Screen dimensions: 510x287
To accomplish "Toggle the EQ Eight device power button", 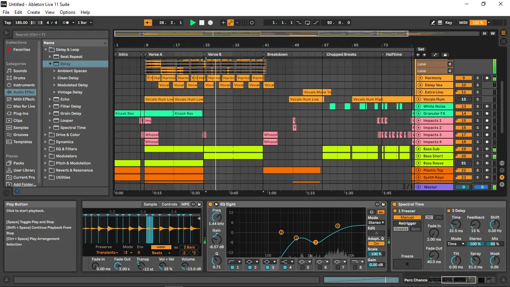I will click(210, 204).
